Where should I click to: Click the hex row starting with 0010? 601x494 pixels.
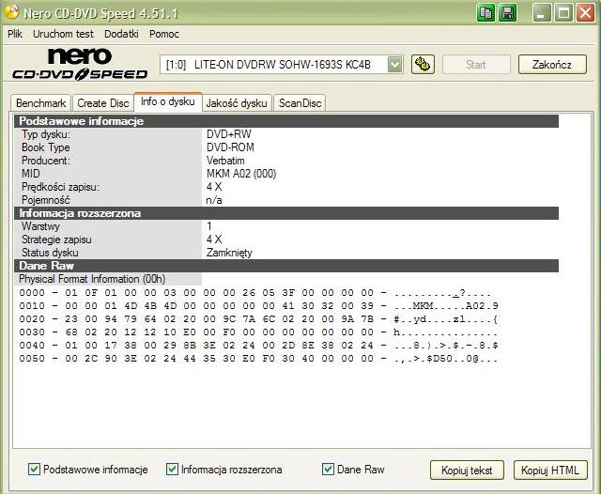pyautogui.click(x=259, y=306)
